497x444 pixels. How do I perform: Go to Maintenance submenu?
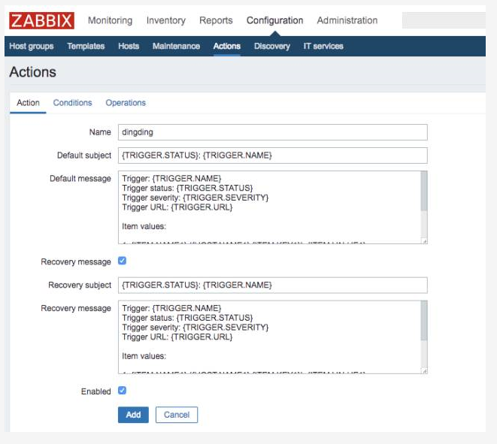point(176,47)
